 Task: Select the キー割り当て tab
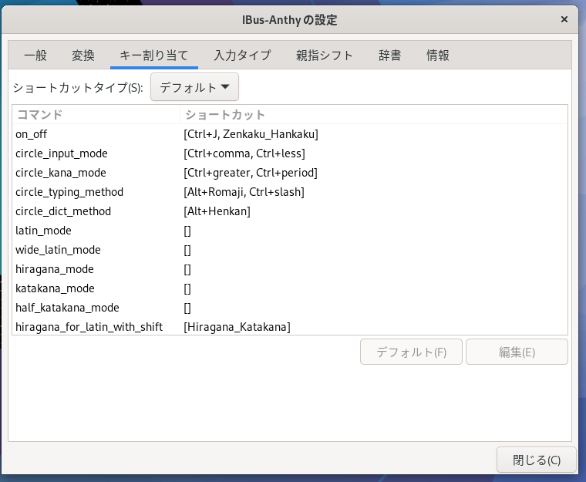click(154, 56)
